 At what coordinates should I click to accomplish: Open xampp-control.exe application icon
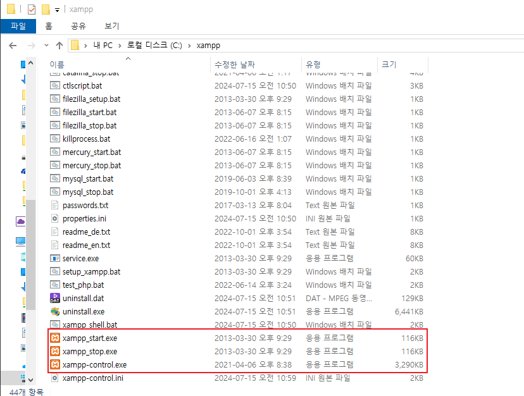[x=55, y=364]
